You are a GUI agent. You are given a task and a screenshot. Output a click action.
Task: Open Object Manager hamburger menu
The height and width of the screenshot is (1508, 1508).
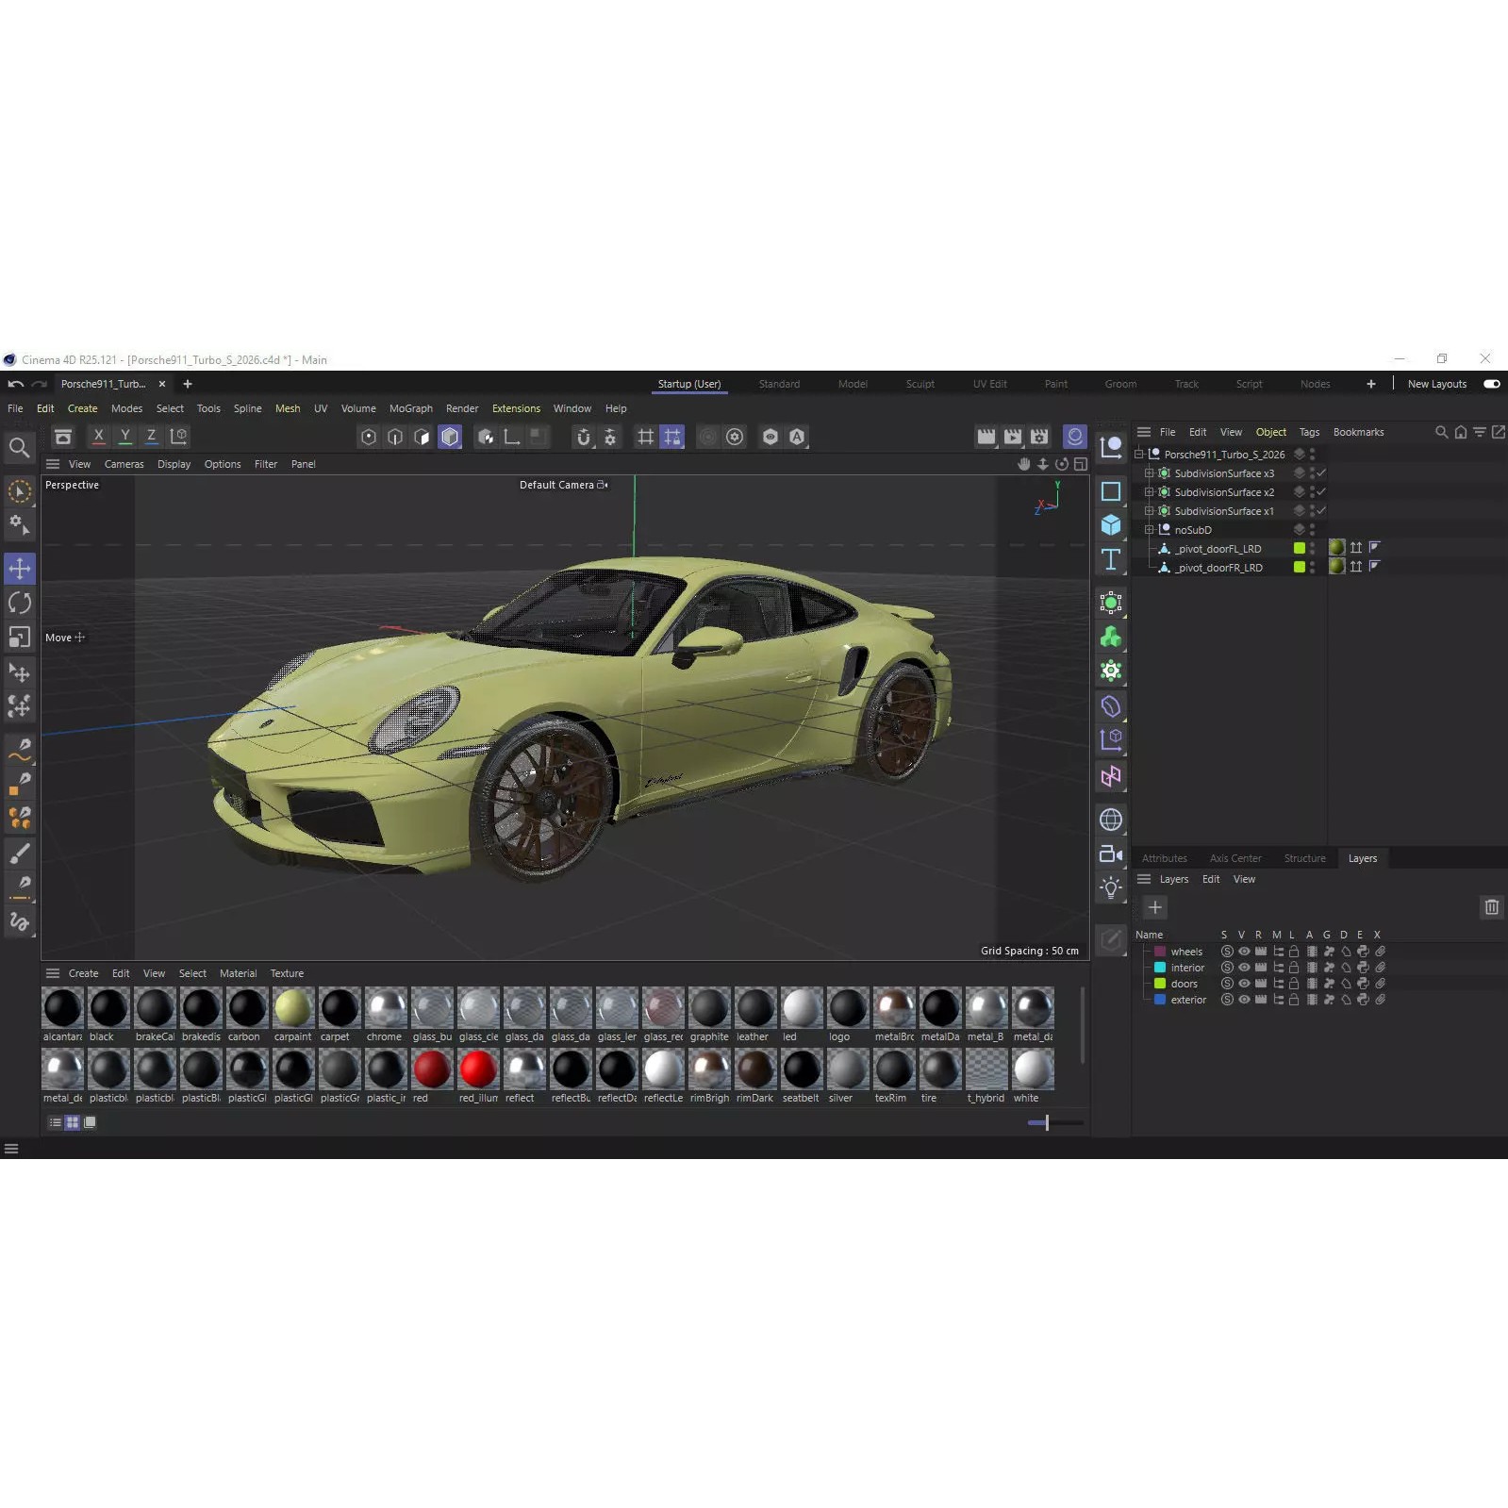coord(1144,432)
